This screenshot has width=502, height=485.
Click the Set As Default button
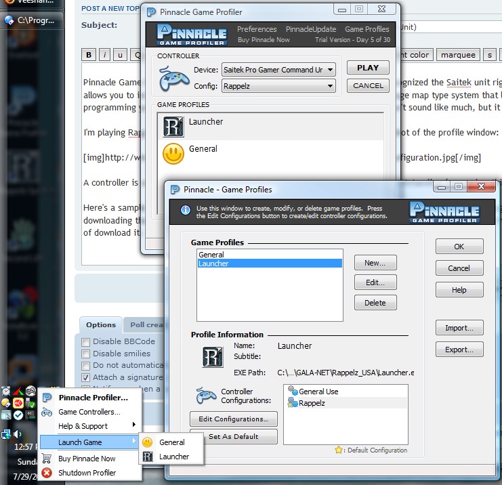pyautogui.click(x=234, y=436)
